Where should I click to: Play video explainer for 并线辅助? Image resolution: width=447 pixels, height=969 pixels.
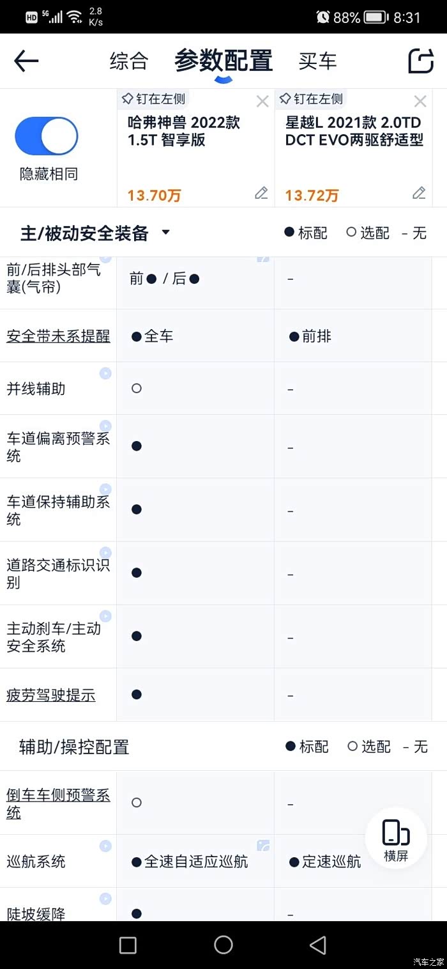105,373
